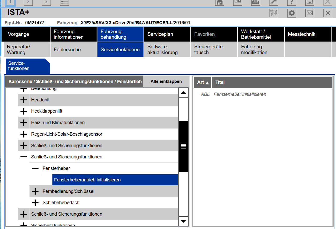Click the blue Servicefunktionen page tab
Screen dimensions: 336x229
(x=28, y=66)
